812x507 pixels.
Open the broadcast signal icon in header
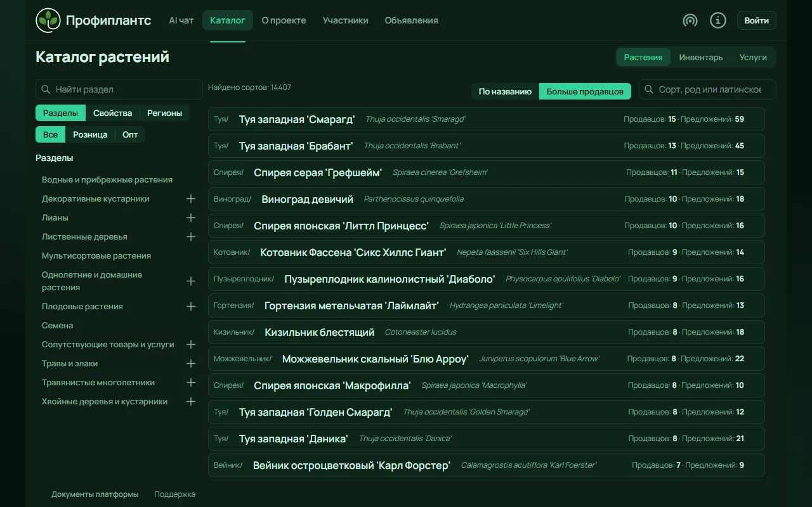[x=690, y=20]
